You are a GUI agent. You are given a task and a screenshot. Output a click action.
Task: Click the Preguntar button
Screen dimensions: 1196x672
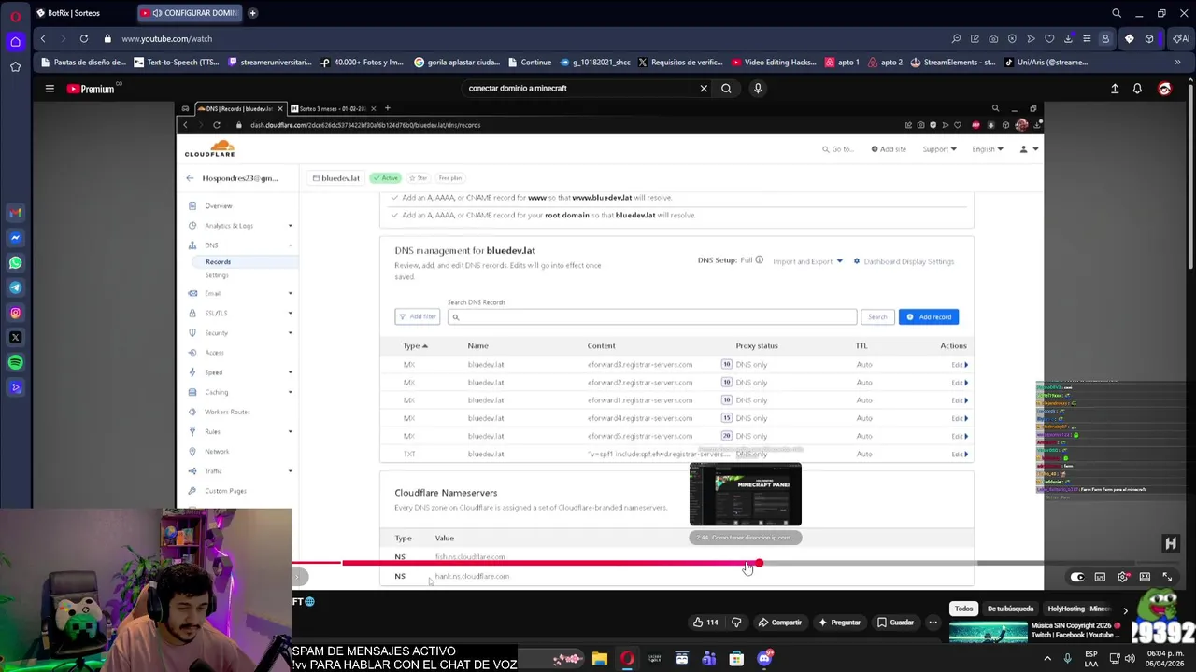coord(838,623)
